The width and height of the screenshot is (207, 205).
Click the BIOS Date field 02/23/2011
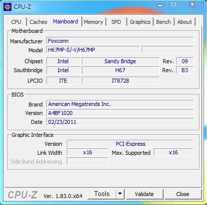120,122
